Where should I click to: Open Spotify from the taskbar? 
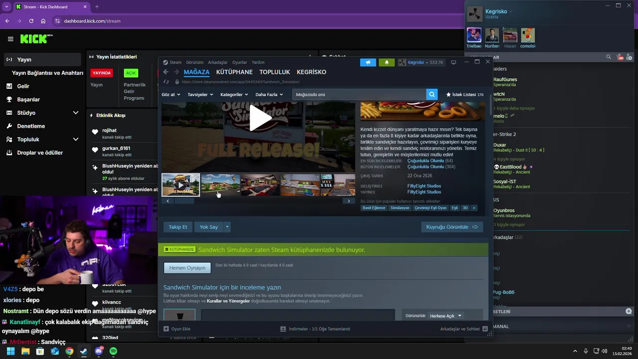113,351
